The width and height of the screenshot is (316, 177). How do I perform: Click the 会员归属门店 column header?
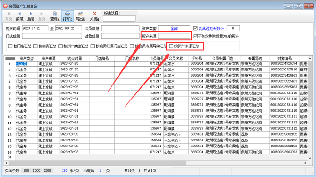tap(222, 59)
